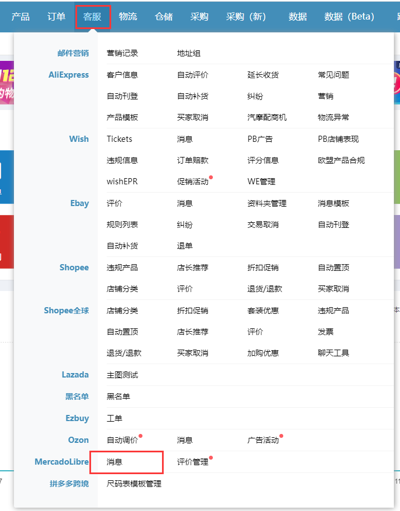Open the 数据（Beta）menu
This screenshot has width=400, height=511.
pos(349,17)
